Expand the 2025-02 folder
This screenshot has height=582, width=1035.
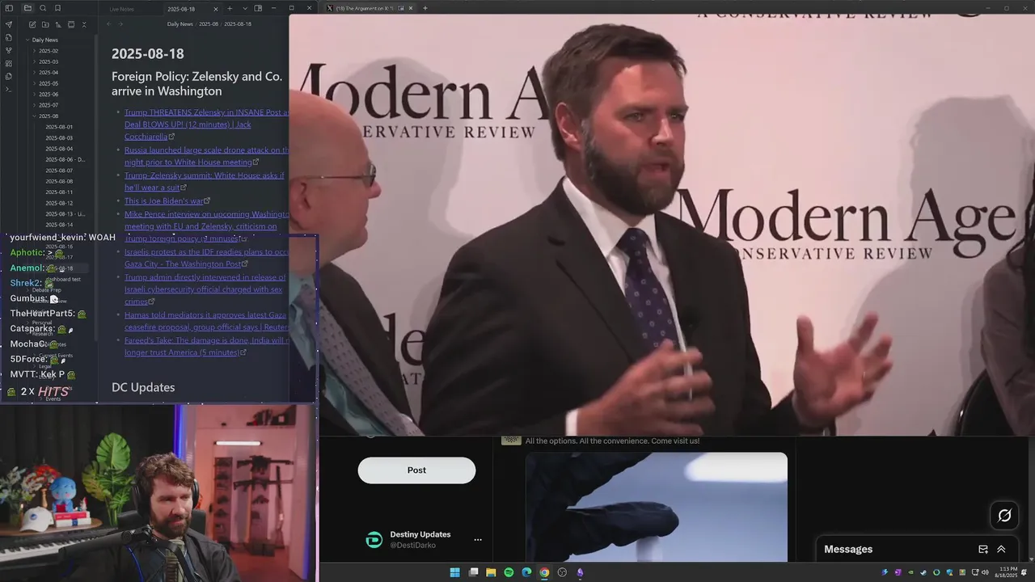tap(49, 51)
